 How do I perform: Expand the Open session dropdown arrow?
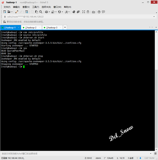pyautogui.click(x=12, y=12)
